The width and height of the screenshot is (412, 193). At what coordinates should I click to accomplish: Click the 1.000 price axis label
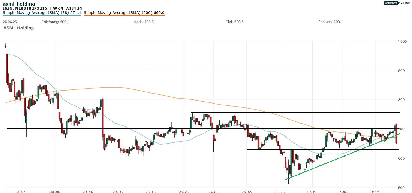(402, 41)
